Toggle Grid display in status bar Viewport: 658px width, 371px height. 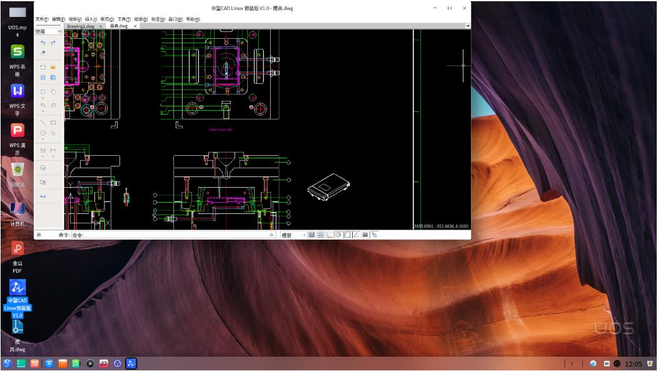(321, 235)
